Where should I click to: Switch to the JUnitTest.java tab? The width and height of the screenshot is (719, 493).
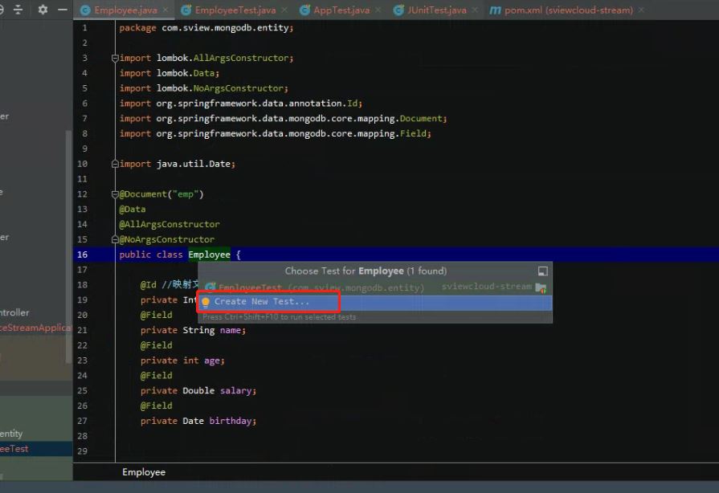click(x=436, y=10)
